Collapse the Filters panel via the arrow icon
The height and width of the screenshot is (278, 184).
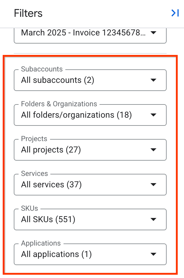[x=175, y=13]
